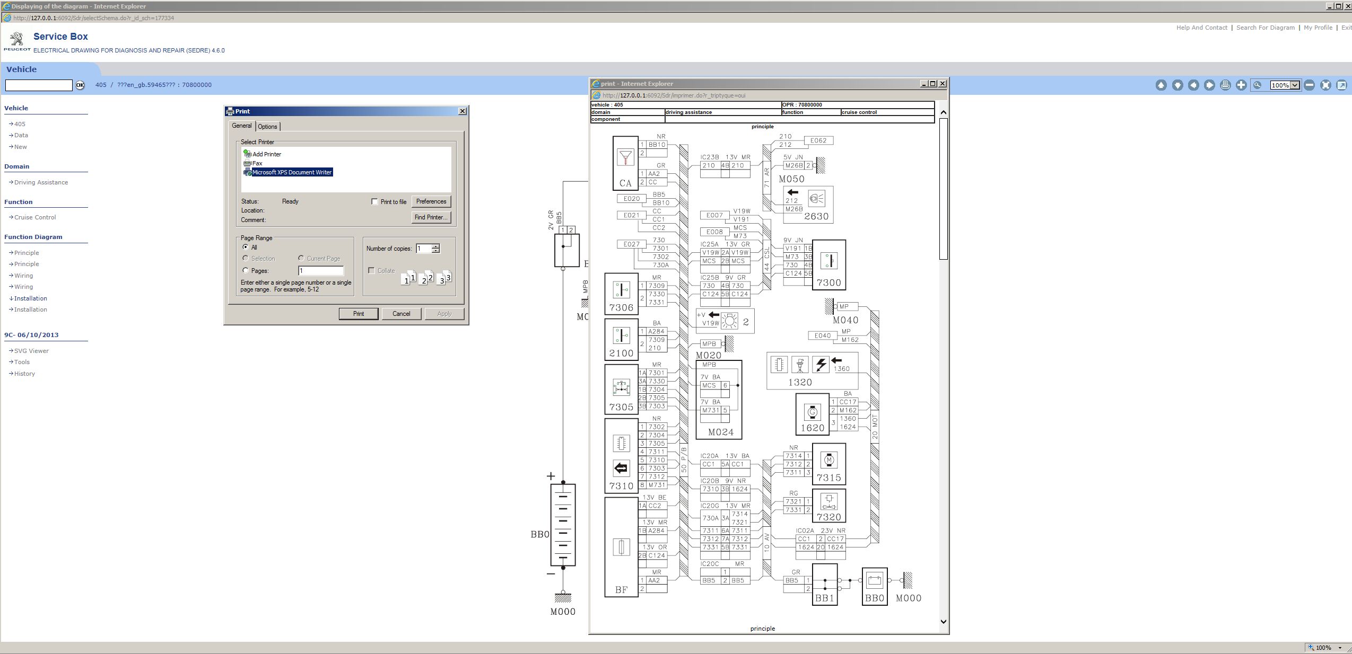Click the fit-to-screen icon
This screenshot has height=654, width=1352.
(x=1325, y=85)
